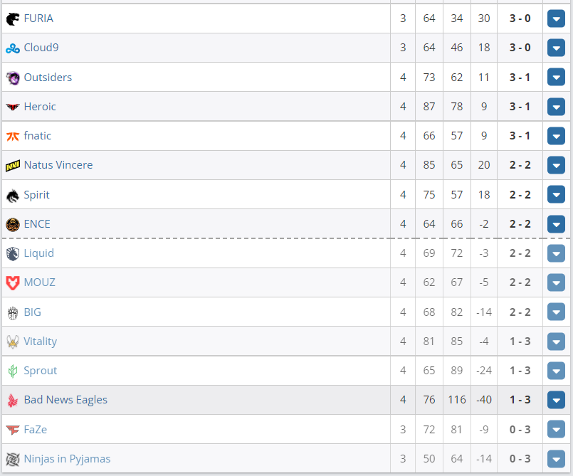Screen dimensions: 573x476
Task: Click the Cloud9 logo icon
Action: coord(12,48)
